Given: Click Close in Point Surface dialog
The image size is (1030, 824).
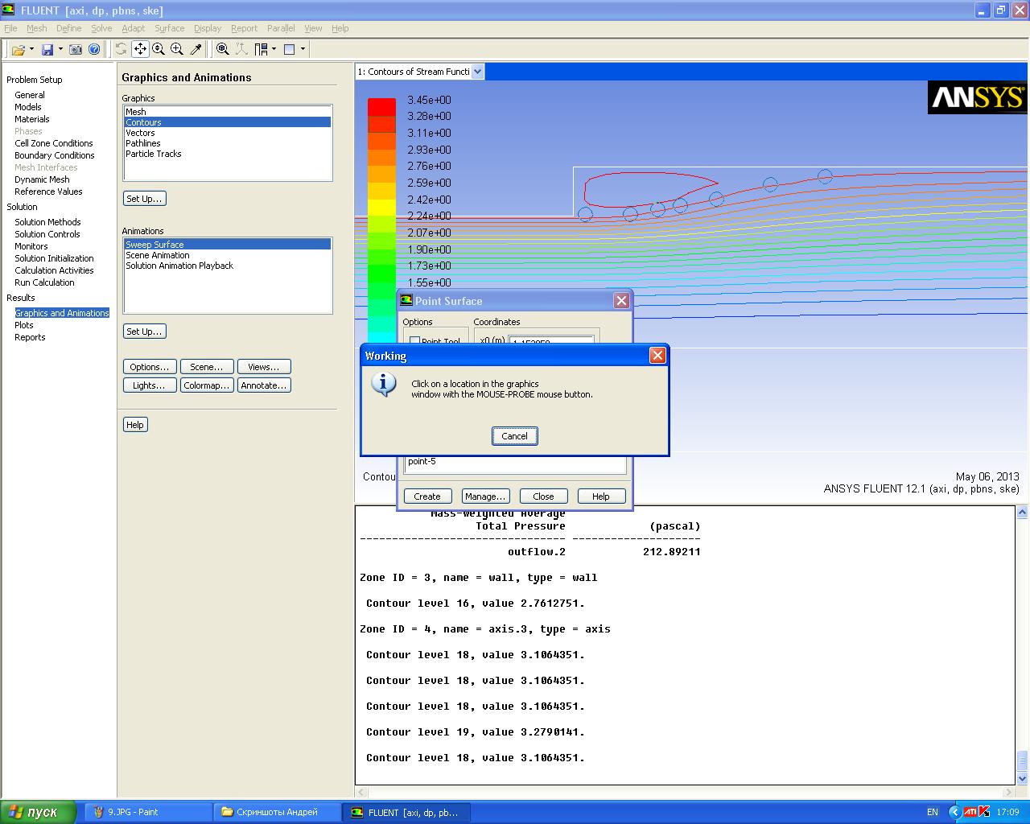Looking at the screenshot, I should pyautogui.click(x=543, y=496).
